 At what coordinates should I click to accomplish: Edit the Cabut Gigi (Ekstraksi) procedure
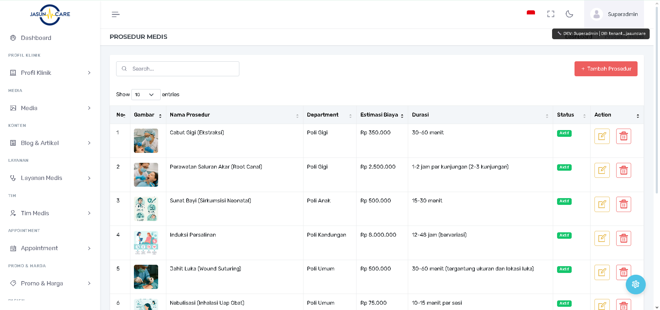point(602,136)
